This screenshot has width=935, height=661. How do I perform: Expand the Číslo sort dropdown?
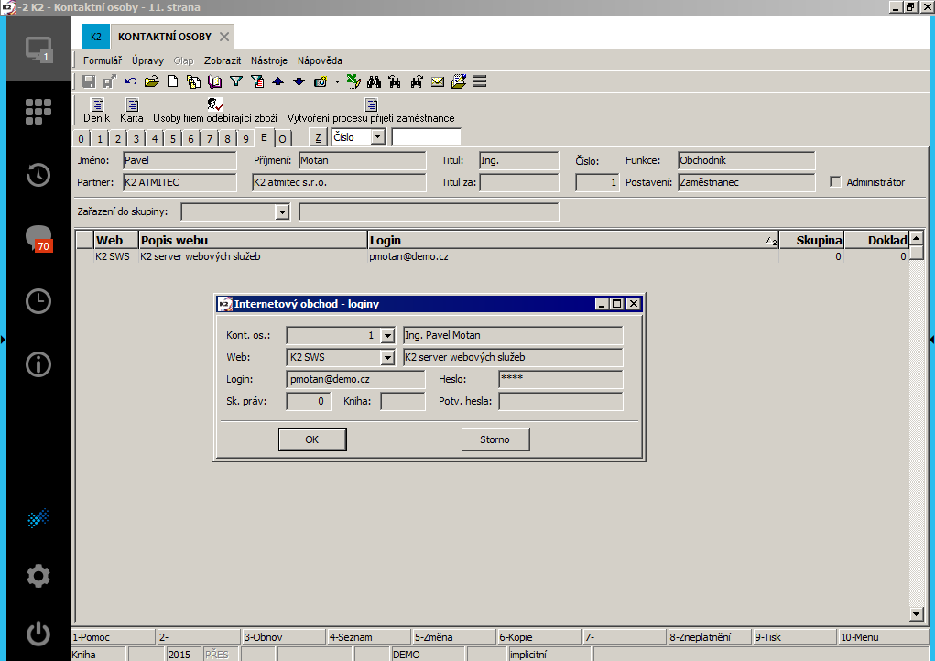point(378,137)
